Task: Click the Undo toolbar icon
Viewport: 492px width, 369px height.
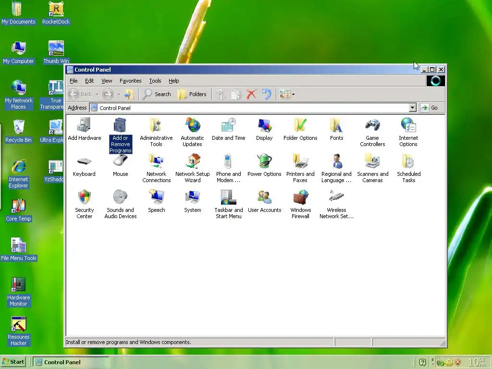Action: (267, 94)
